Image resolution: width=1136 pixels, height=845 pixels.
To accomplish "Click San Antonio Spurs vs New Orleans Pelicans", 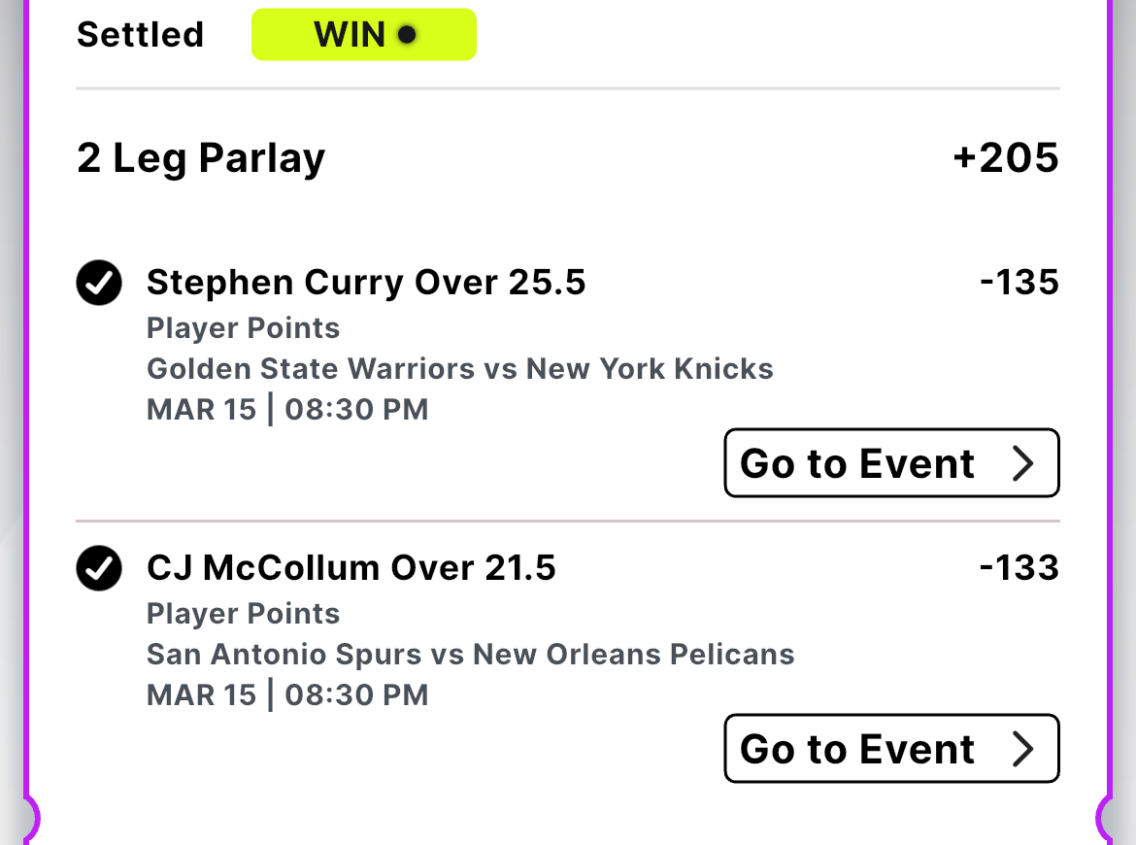I will tap(471, 654).
